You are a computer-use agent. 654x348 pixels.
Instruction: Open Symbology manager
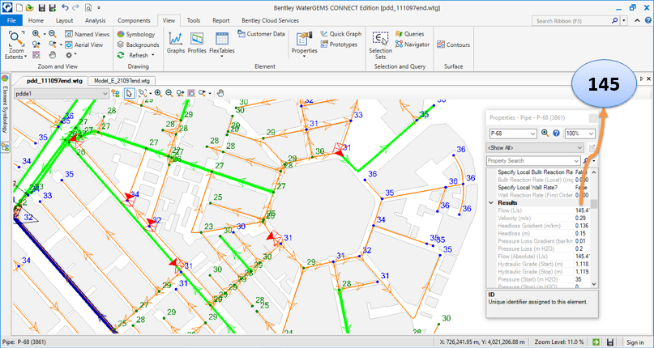(136, 34)
